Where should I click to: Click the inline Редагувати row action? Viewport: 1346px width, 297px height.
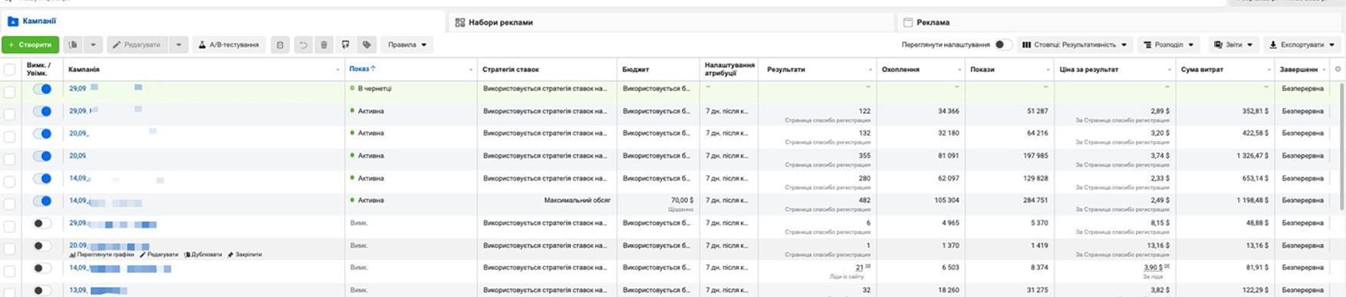[x=160, y=254]
